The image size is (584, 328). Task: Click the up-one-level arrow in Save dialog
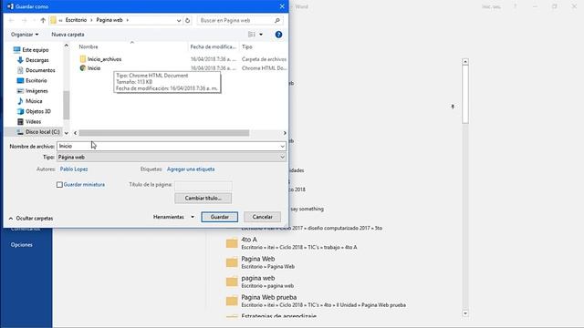click(x=43, y=20)
